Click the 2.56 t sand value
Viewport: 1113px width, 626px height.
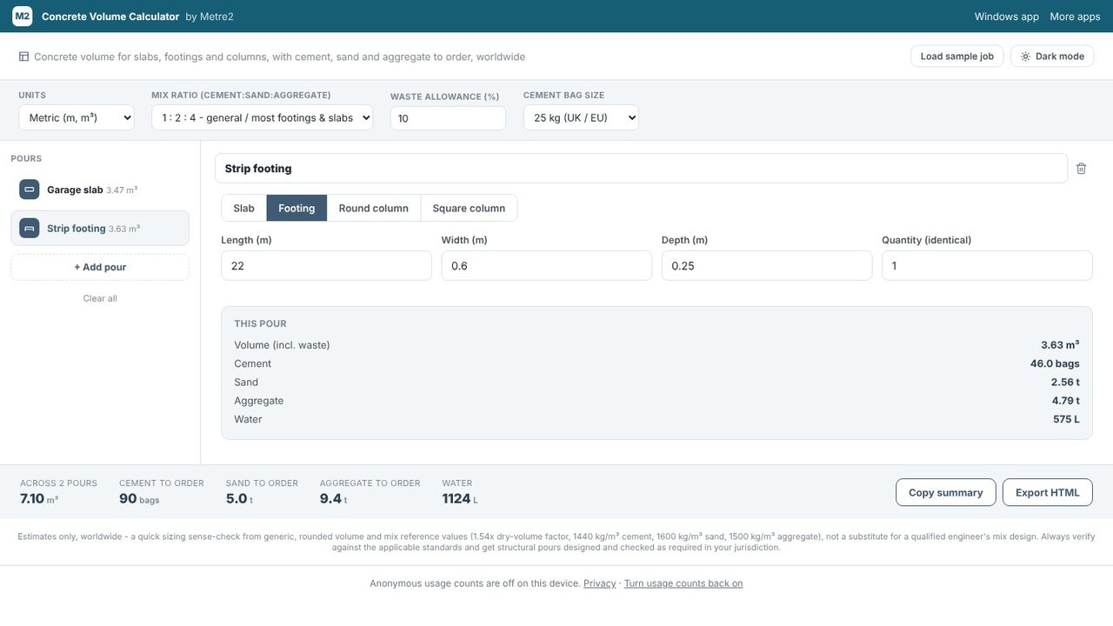coord(1065,383)
